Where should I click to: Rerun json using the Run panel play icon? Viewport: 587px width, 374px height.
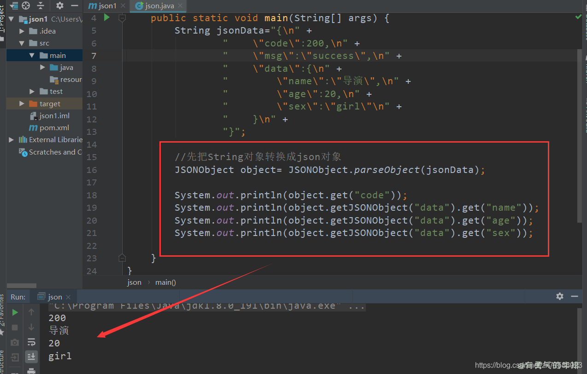[15, 312]
